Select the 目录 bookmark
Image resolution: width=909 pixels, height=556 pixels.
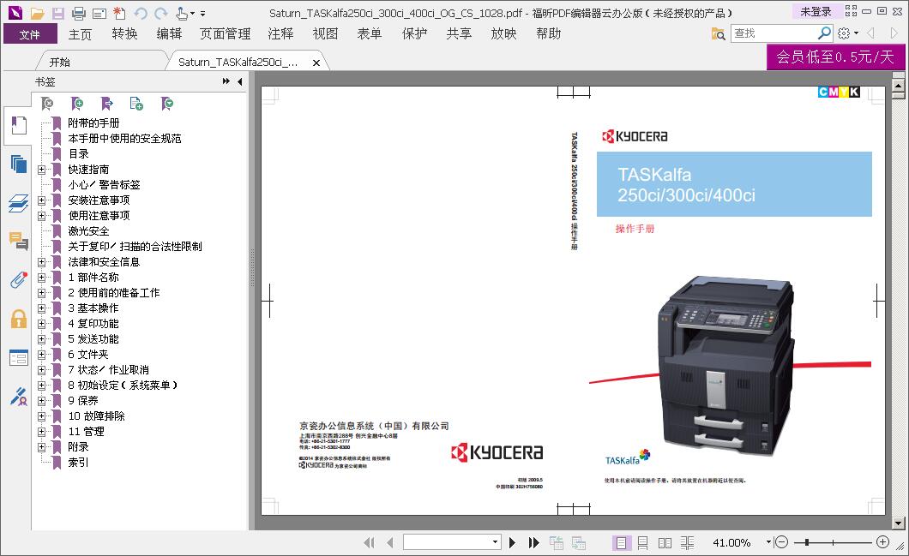[x=78, y=154]
